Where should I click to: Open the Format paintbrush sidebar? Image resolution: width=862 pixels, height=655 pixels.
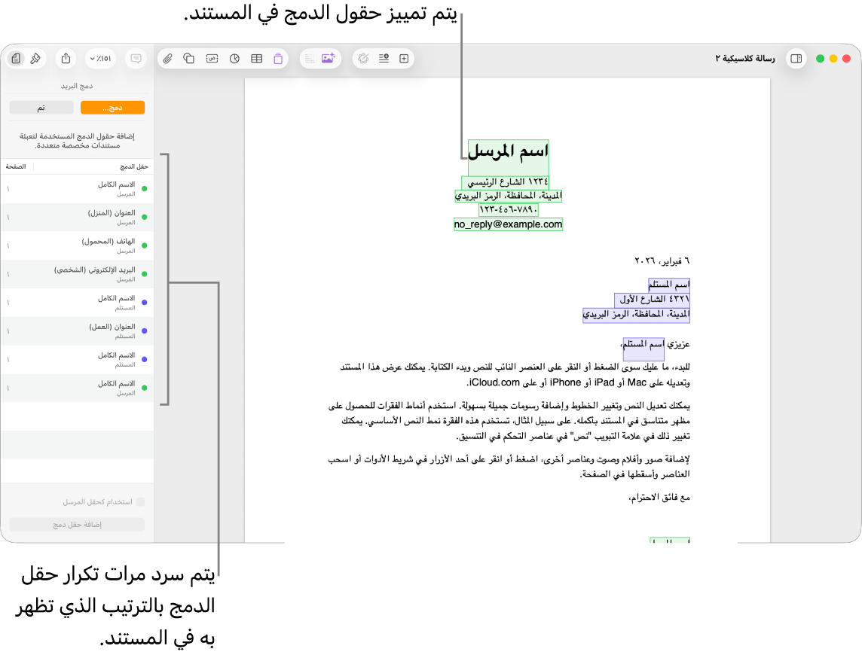pos(35,58)
